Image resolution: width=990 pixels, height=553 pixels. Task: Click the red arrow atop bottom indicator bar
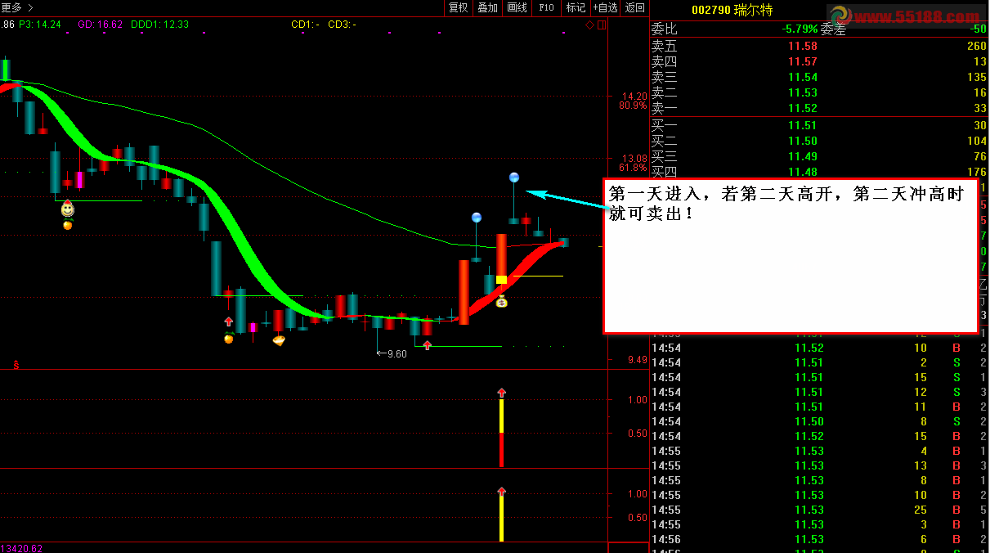(501, 492)
